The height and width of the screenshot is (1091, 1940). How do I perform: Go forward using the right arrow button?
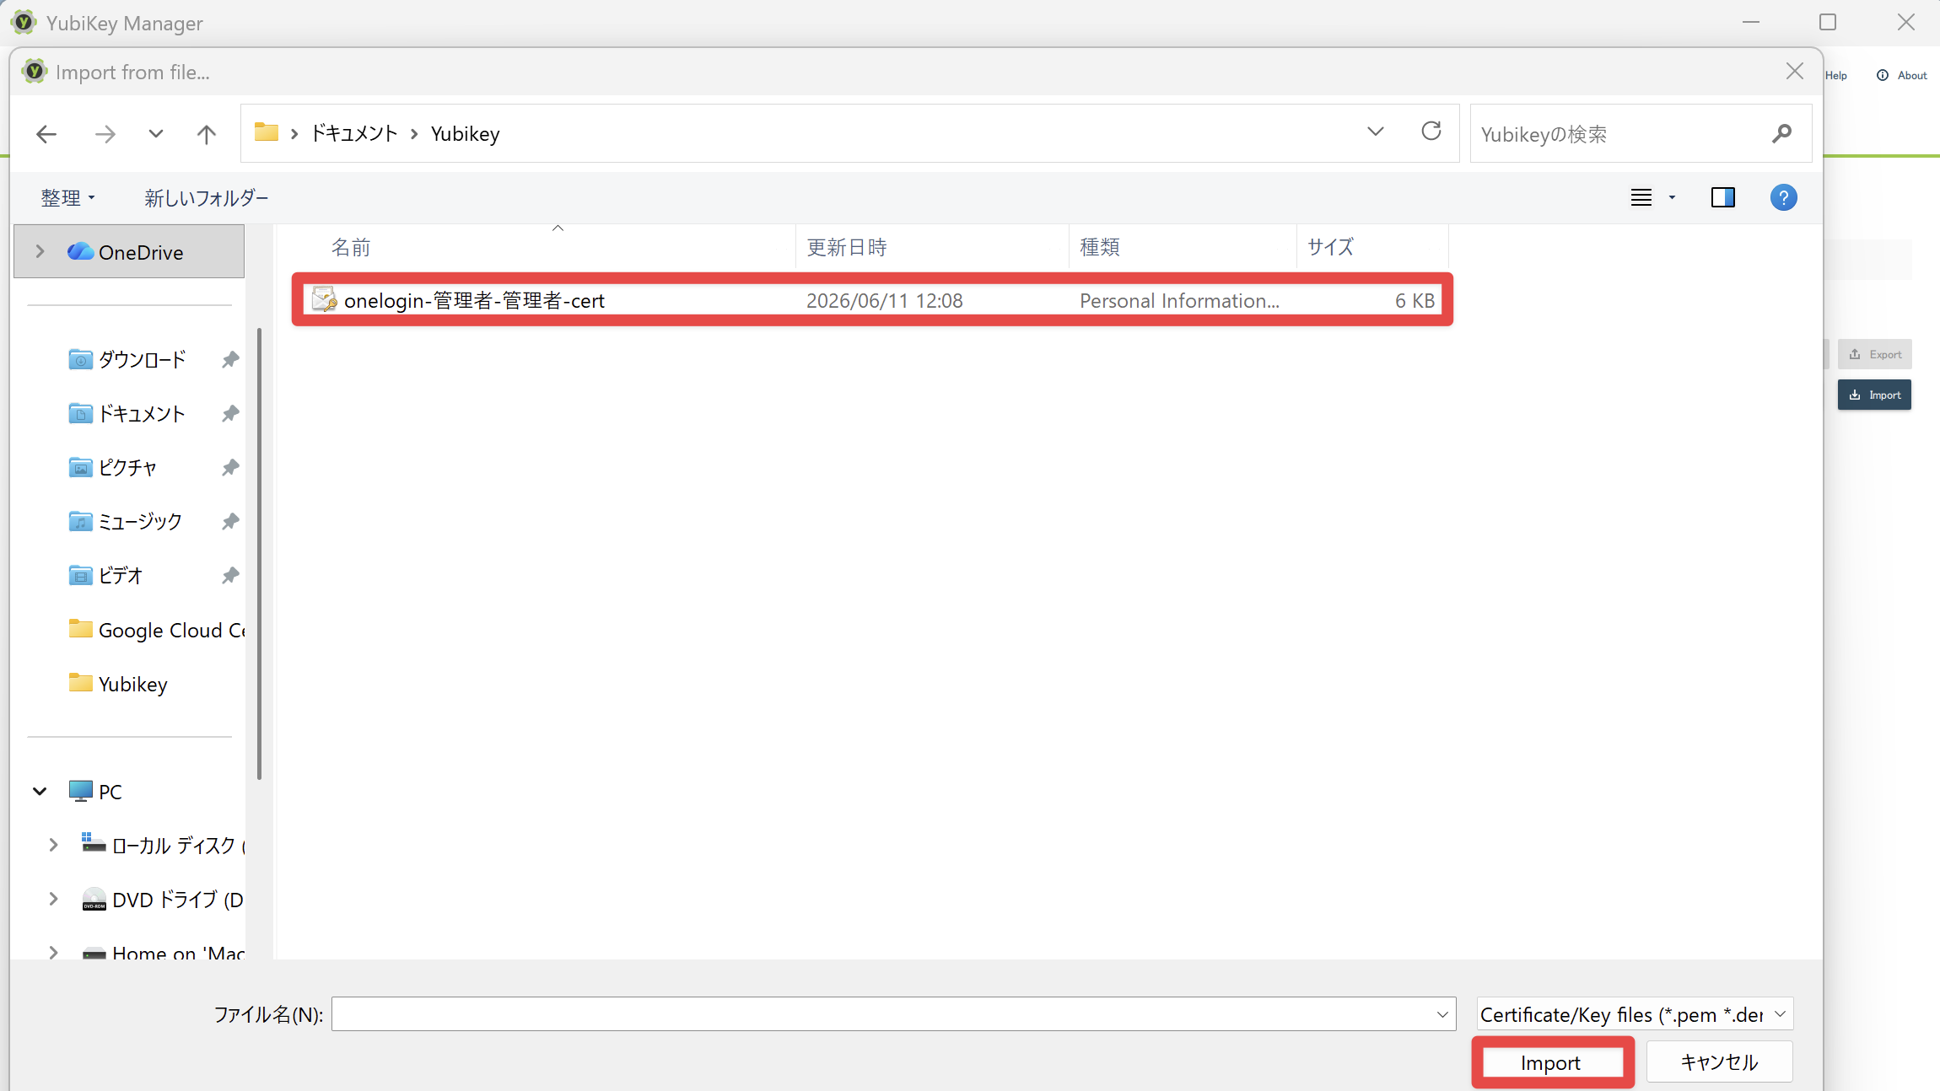[105, 134]
